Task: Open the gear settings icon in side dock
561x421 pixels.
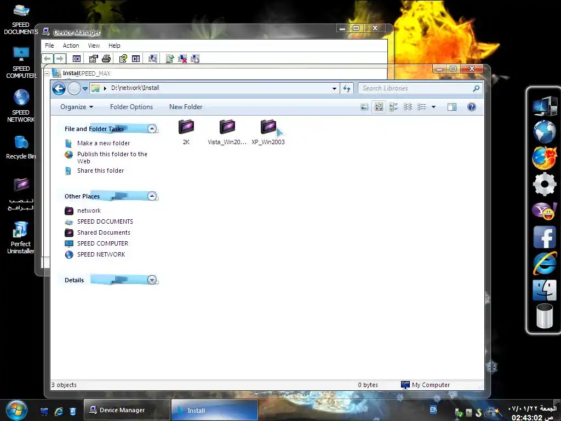Action: coord(545,184)
